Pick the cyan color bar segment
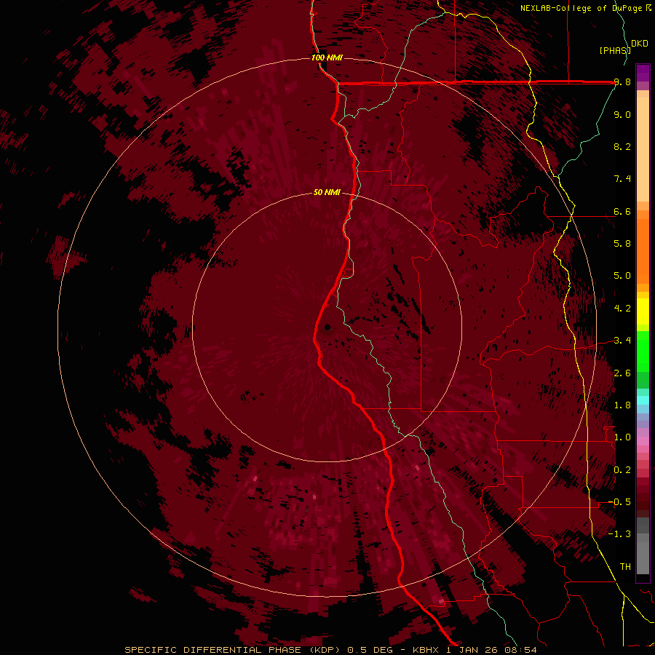The image size is (655, 655). (x=643, y=400)
